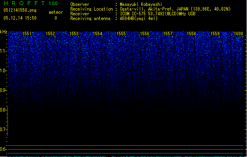
Task: Click the meteor count value 0
Action: point(56,18)
